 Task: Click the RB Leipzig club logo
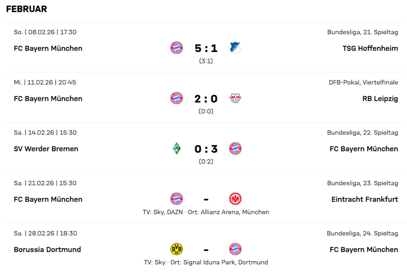pos(235,98)
